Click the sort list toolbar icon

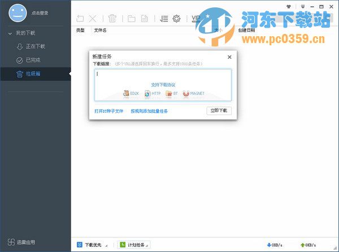pos(164,19)
